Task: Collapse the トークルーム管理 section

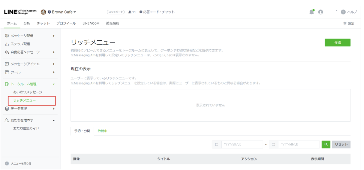Action: [54, 84]
